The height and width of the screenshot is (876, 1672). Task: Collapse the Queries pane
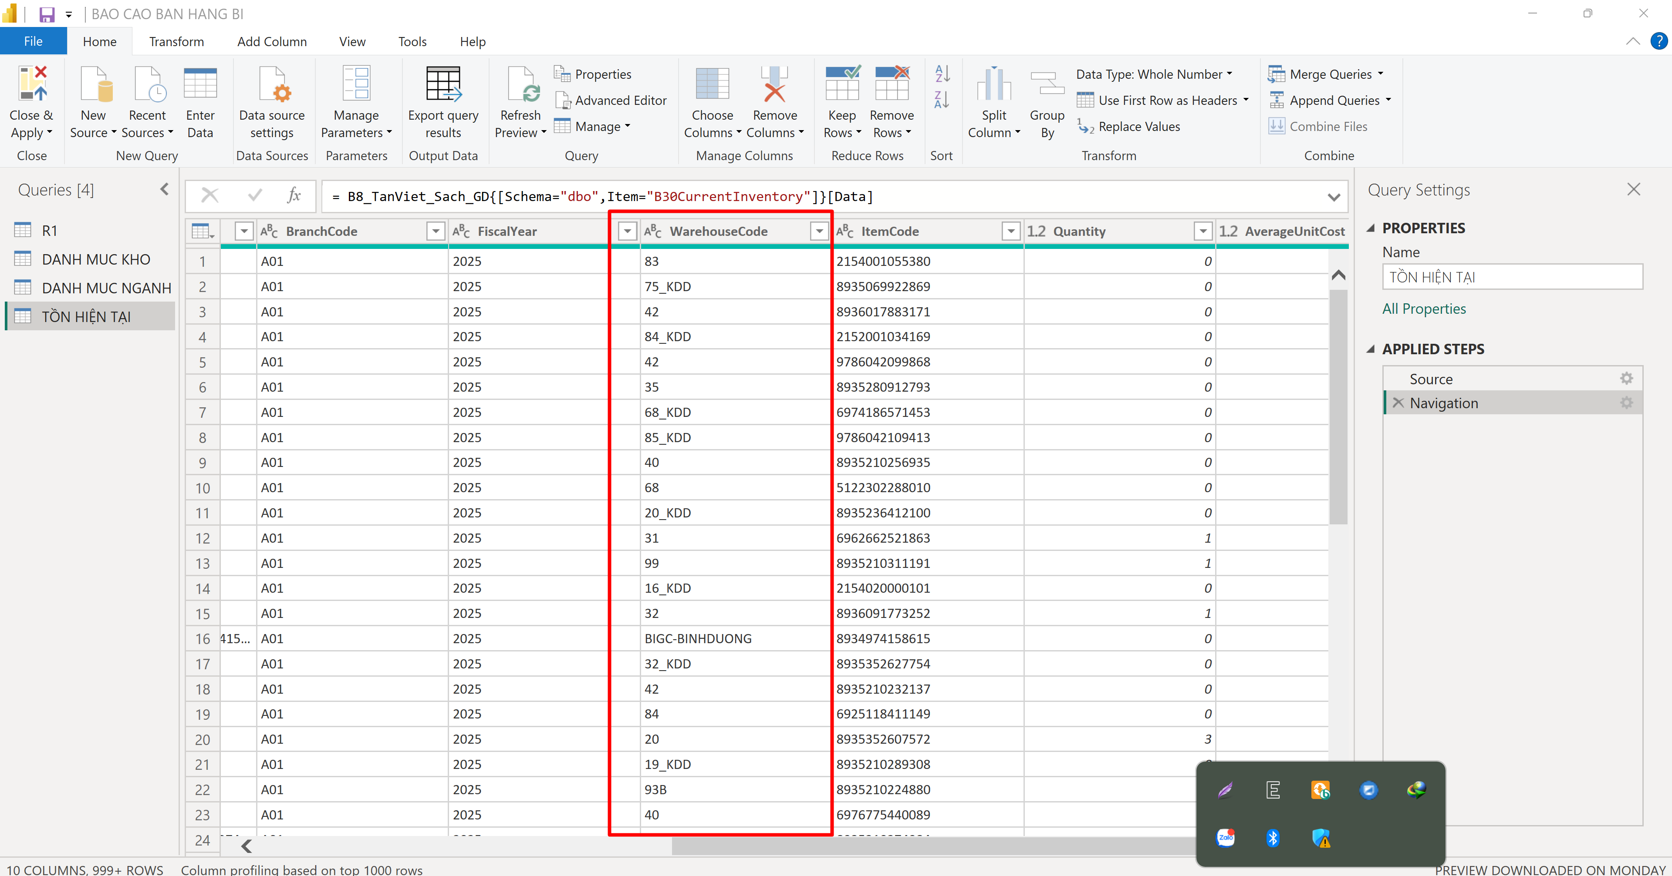(x=165, y=189)
